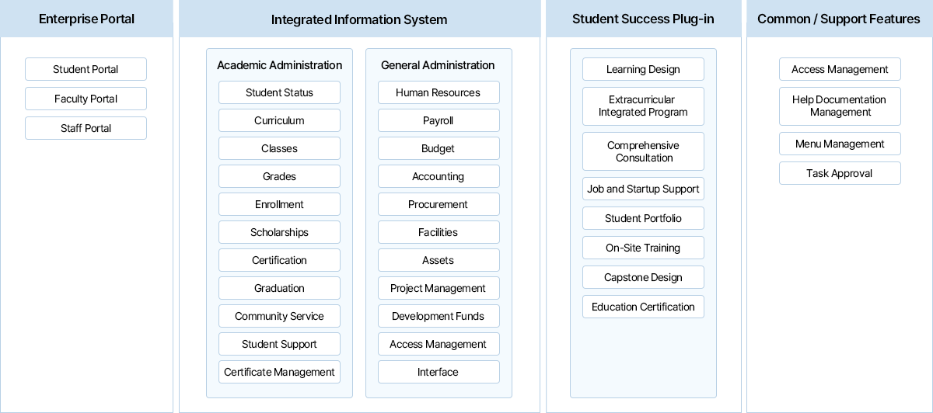Open the Procurement box
The width and height of the screenshot is (933, 413).
coord(439,204)
